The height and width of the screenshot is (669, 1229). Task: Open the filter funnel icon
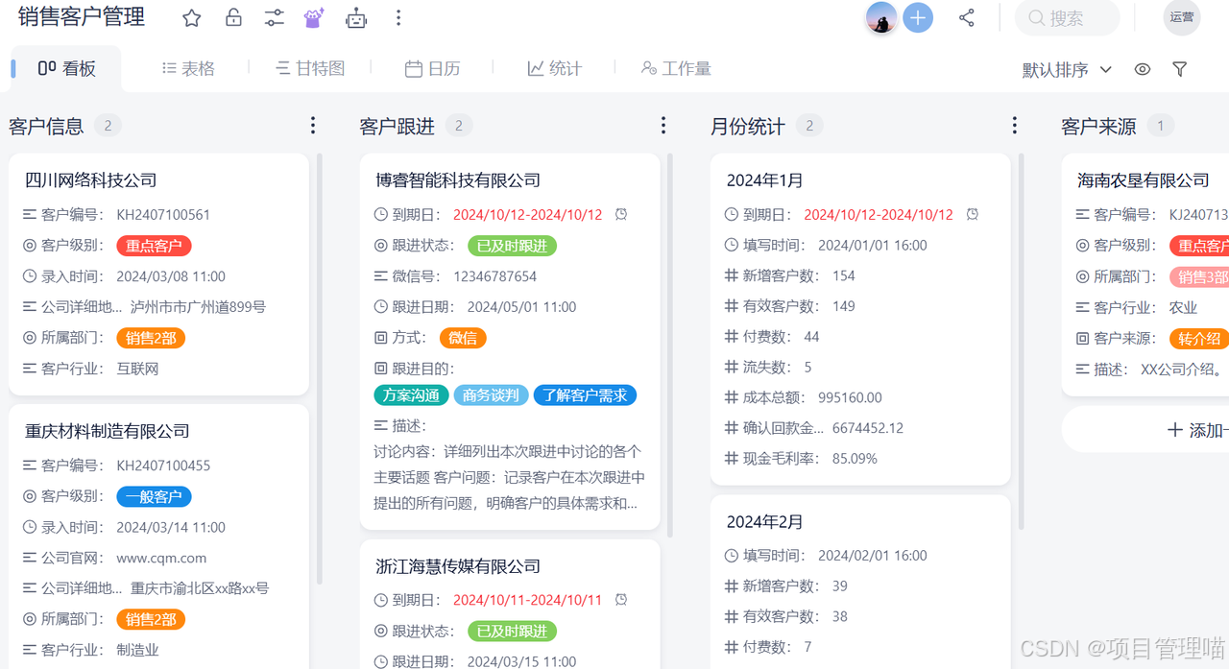[1180, 69]
